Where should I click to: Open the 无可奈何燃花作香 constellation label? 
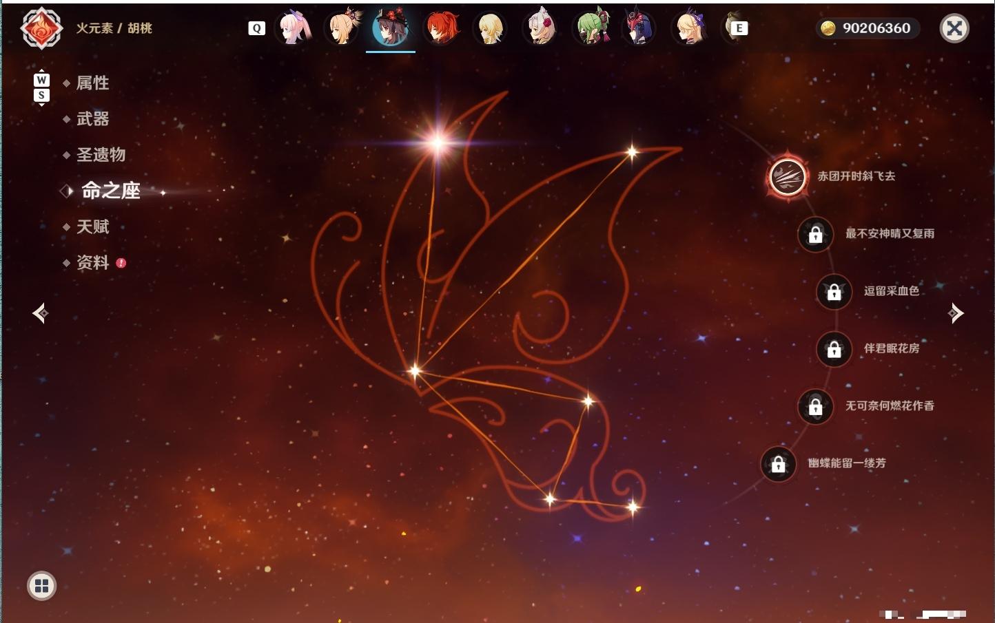click(x=890, y=406)
